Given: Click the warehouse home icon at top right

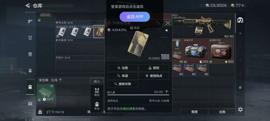Looking at the screenshot, I should coord(240,20).
